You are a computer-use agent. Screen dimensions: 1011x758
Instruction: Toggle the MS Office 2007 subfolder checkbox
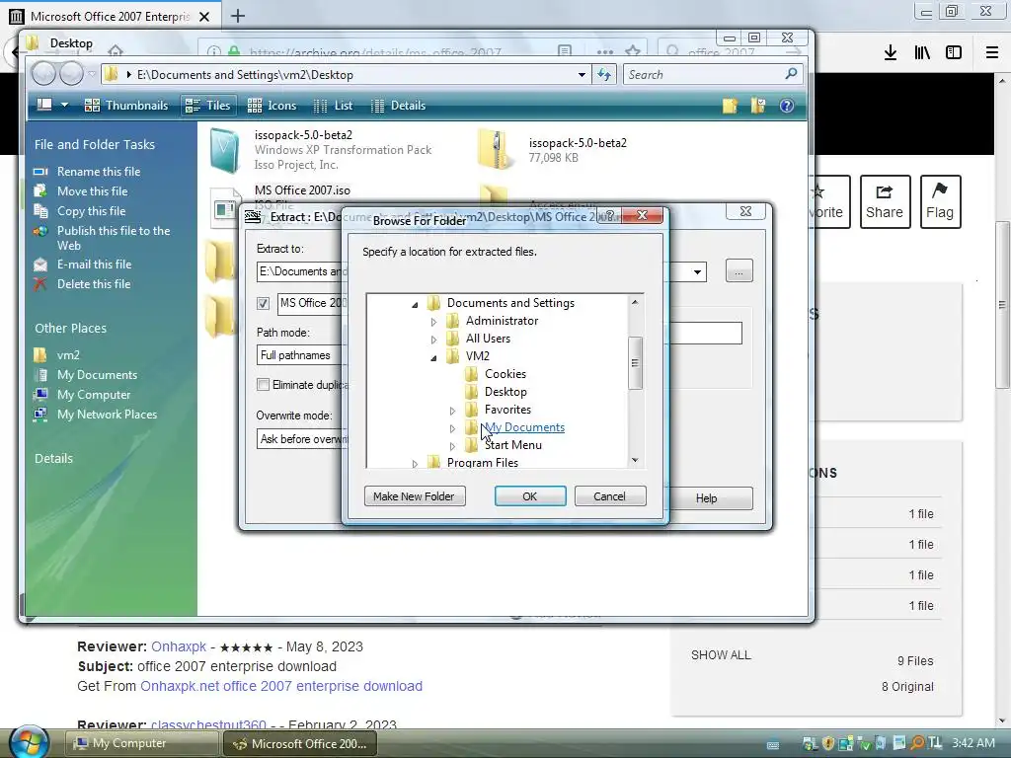click(x=263, y=303)
